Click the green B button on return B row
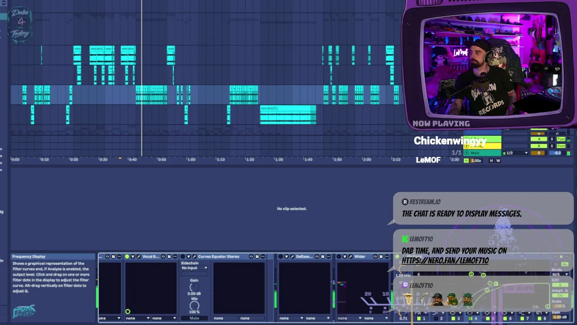The image size is (577, 325). tap(539, 146)
